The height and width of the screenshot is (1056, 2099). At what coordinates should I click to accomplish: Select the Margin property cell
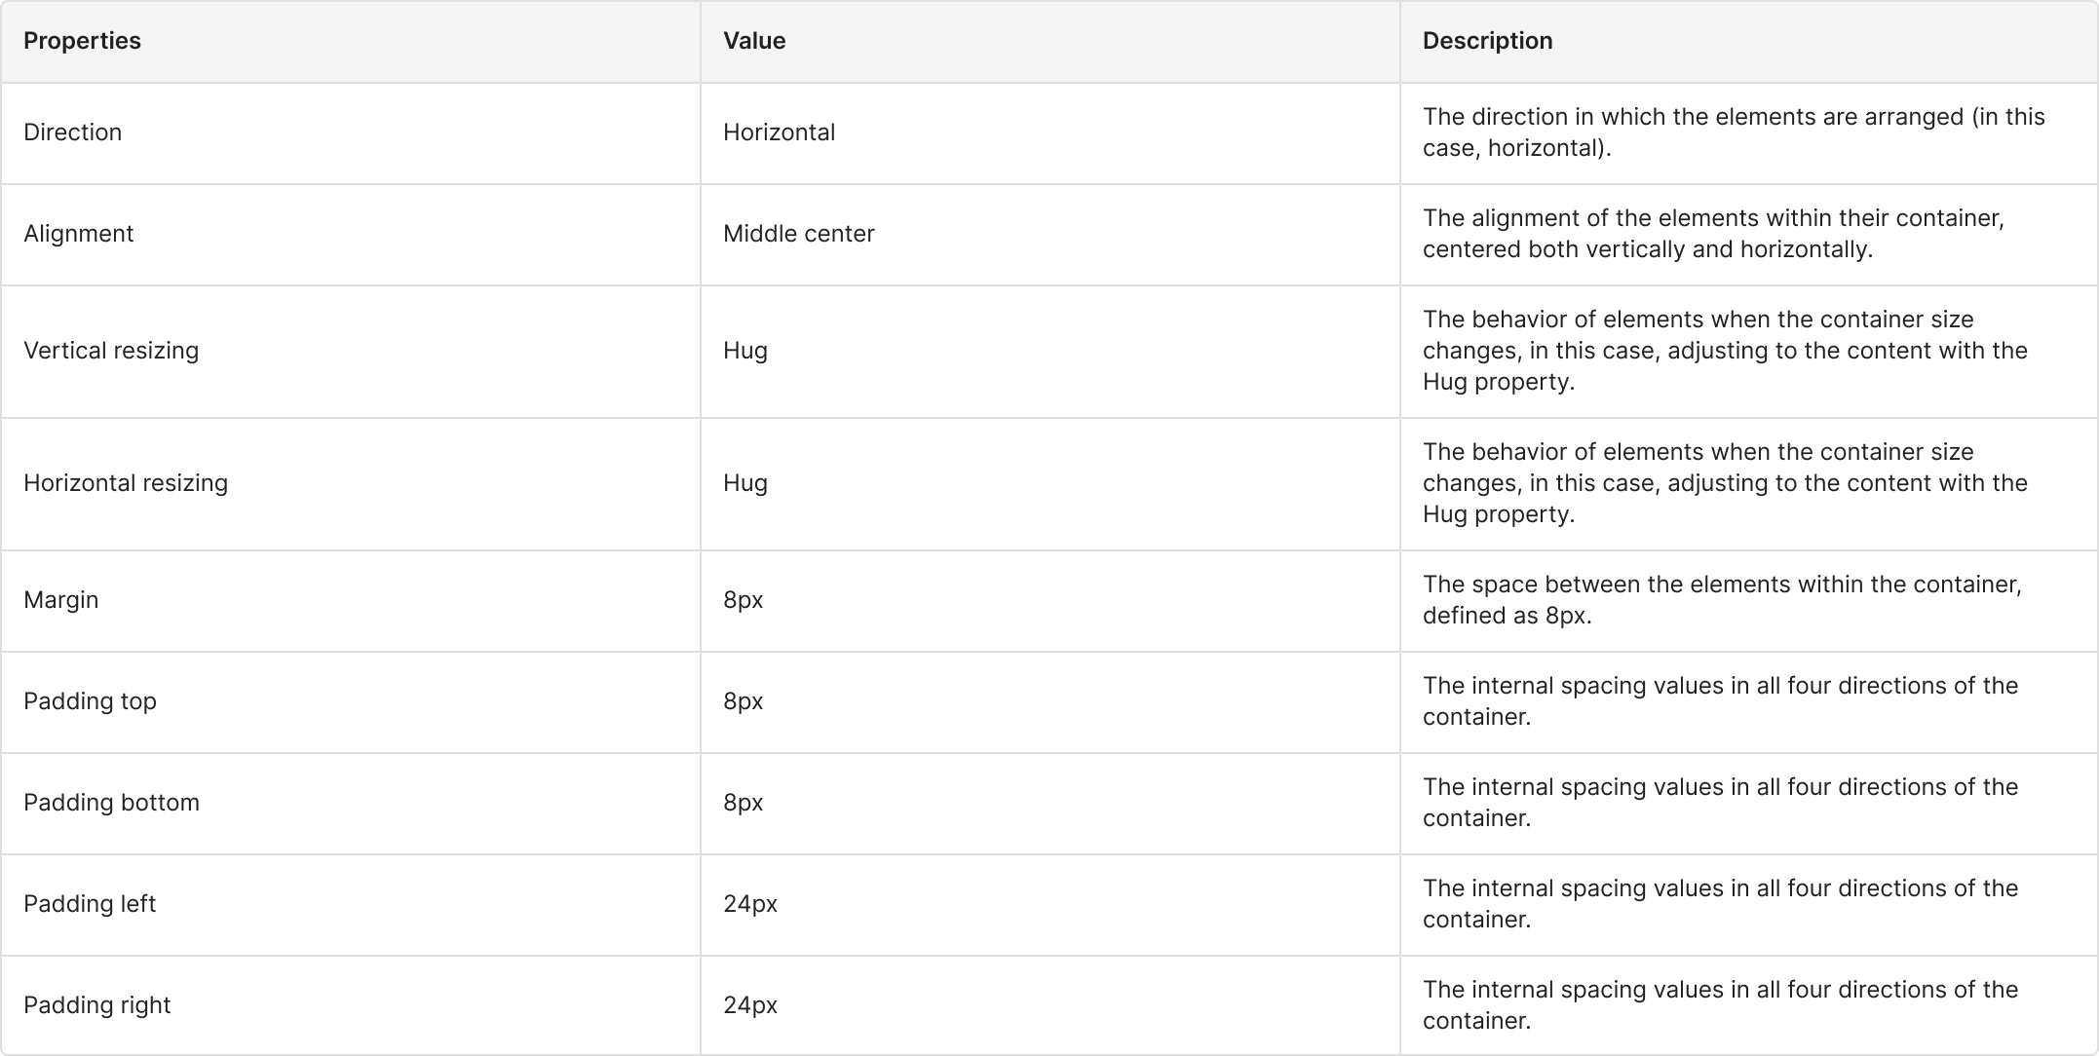coord(61,600)
